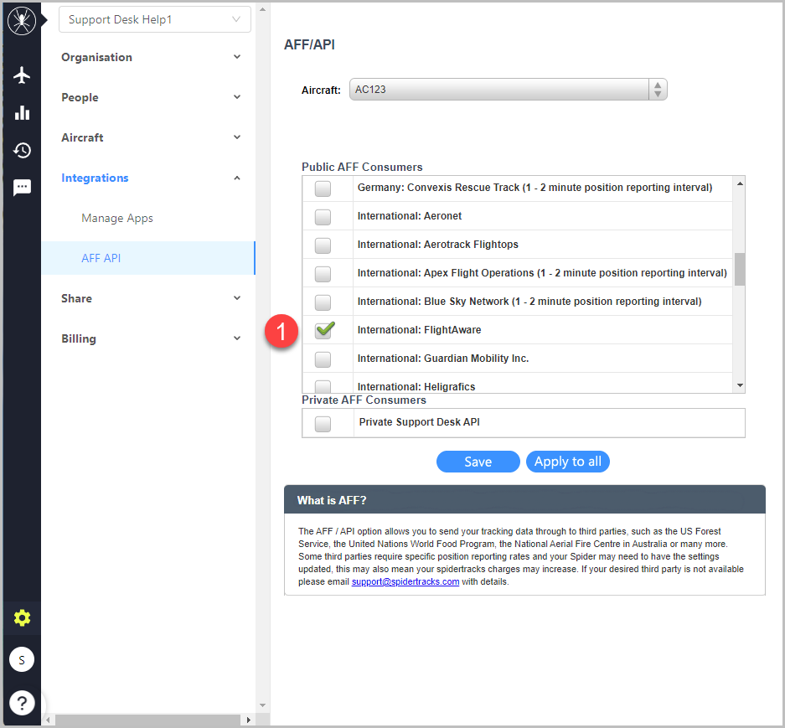The width and height of the screenshot is (785, 728).
Task: Click the support@spidertracks.com email link
Action: 405,581
